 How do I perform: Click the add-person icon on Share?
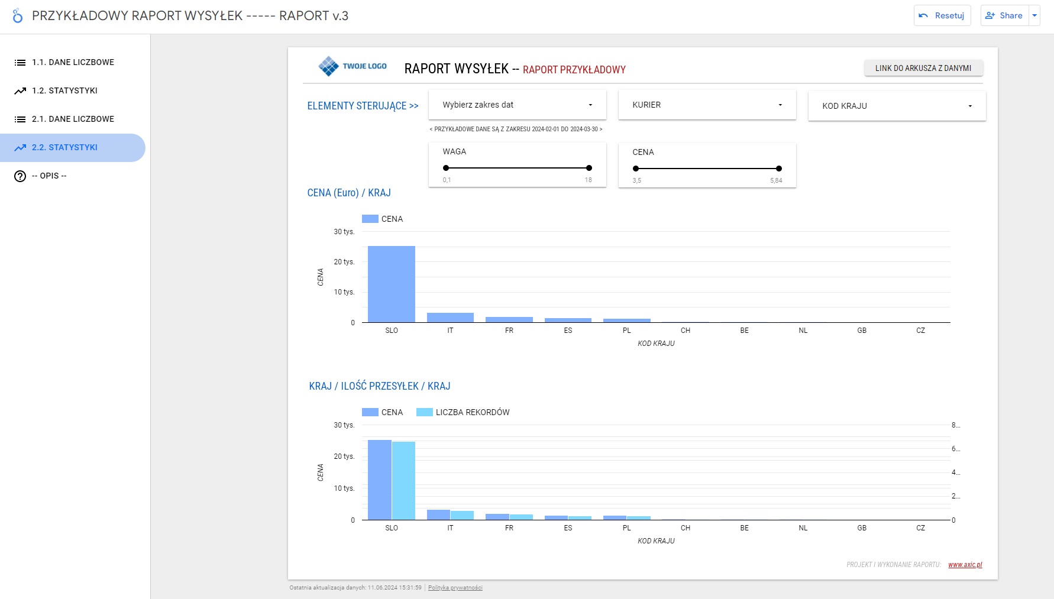click(990, 15)
